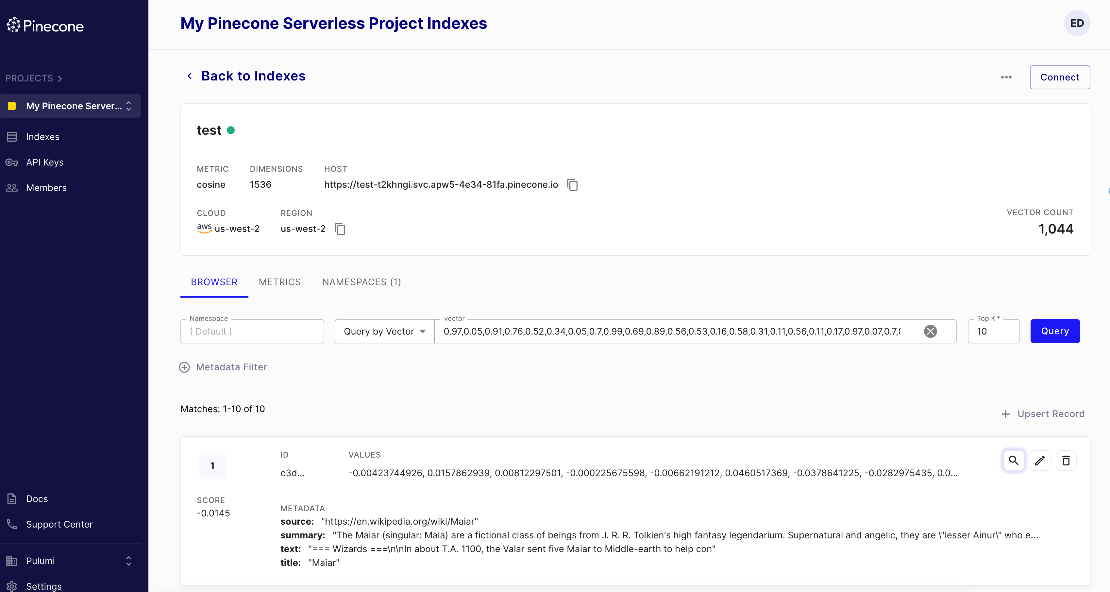Delete record 1 with the trash icon

[x=1066, y=461]
